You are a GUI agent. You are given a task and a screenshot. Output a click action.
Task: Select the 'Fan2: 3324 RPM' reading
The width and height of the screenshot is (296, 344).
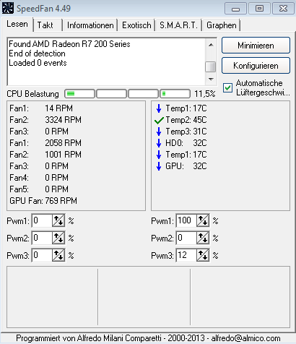tap(45, 120)
